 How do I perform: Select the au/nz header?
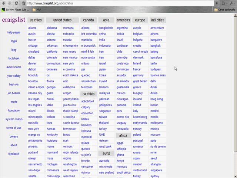click(106, 153)
